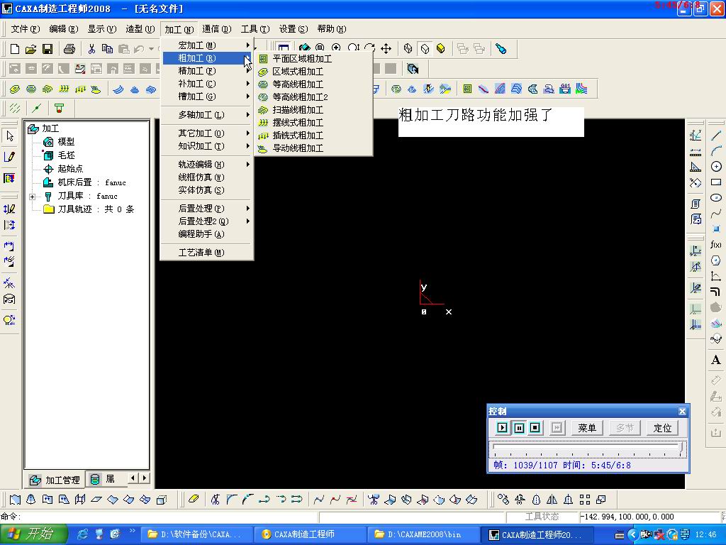Click the letter A text tool icon
Image resolution: width=726 pixels, height=545 pixels.
[716, 360]
